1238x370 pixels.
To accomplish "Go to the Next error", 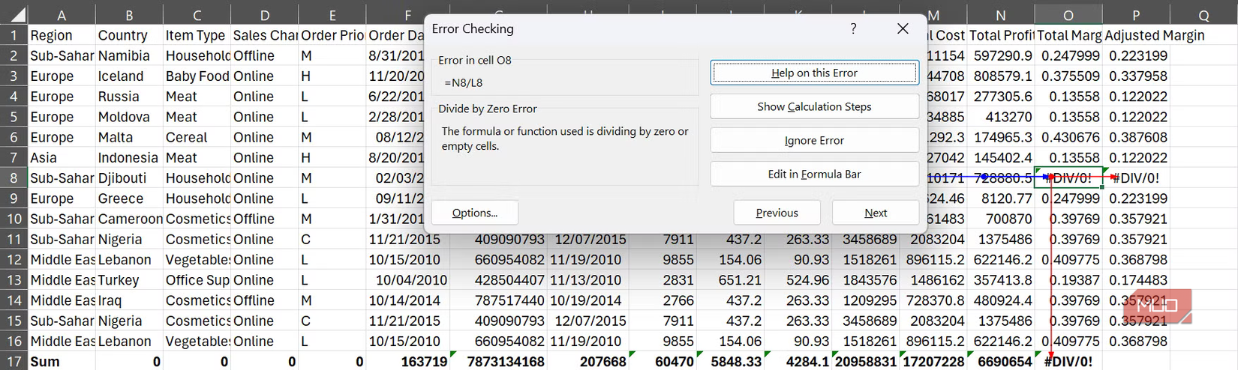I will (875, 213).
